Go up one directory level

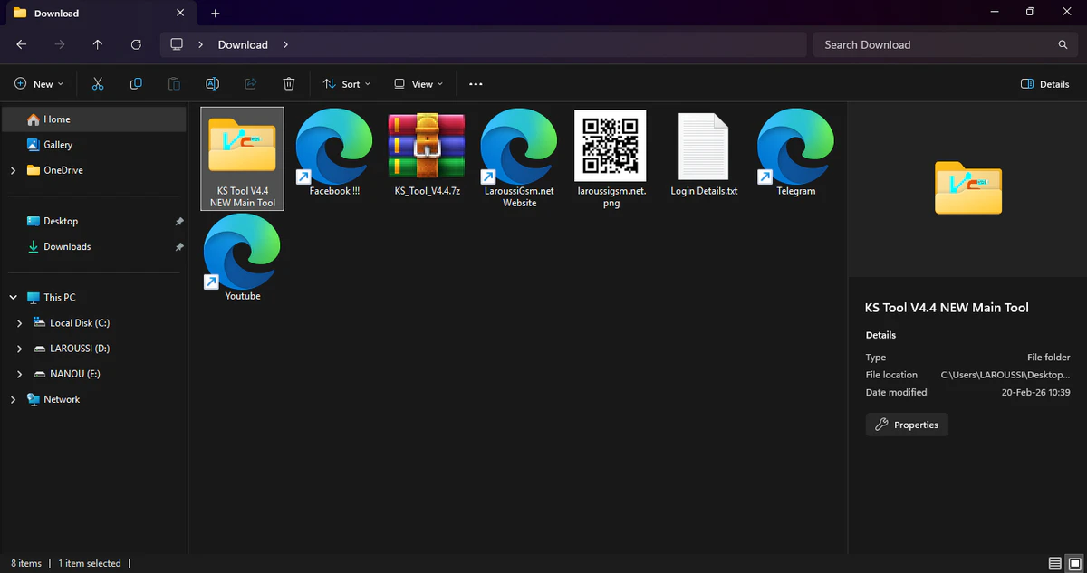[x=98, y=44]
